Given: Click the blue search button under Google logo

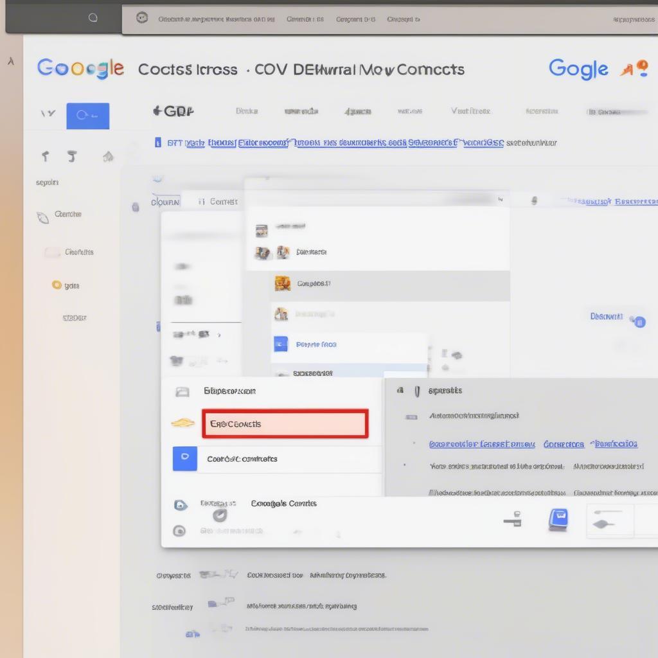Looking at the screenshot, I should click(x=87, y=116).
